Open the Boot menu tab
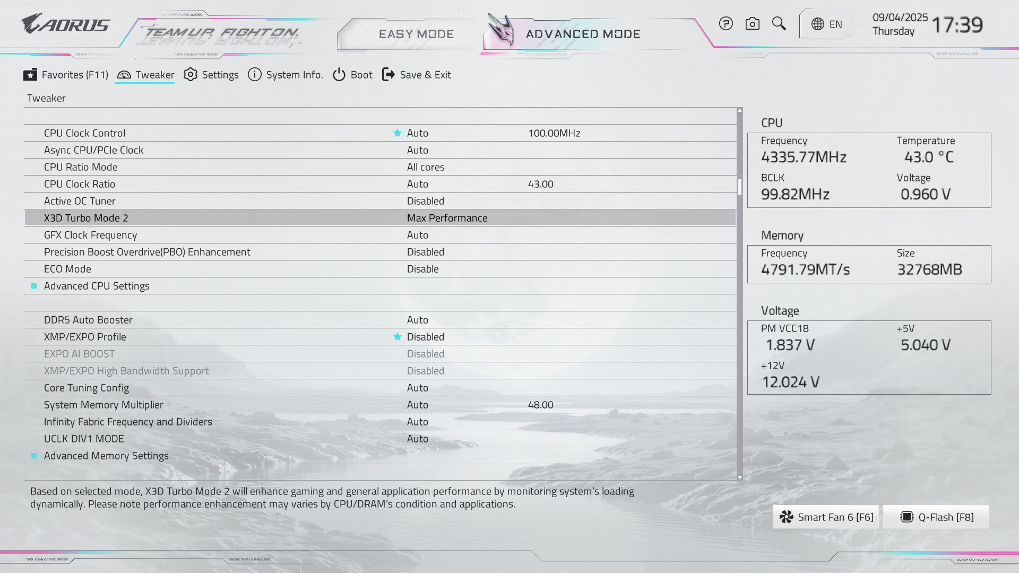Viewport: 1019px width, 573px height. click(352, 75)
